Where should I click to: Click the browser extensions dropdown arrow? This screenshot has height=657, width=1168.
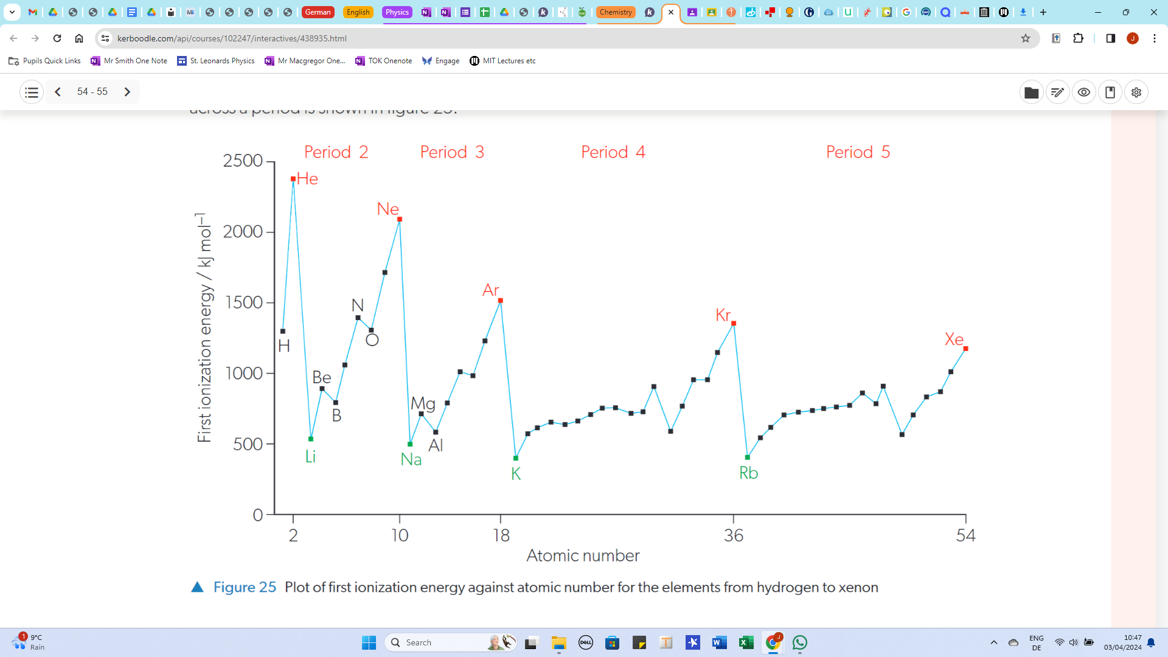coord(1080,38)
